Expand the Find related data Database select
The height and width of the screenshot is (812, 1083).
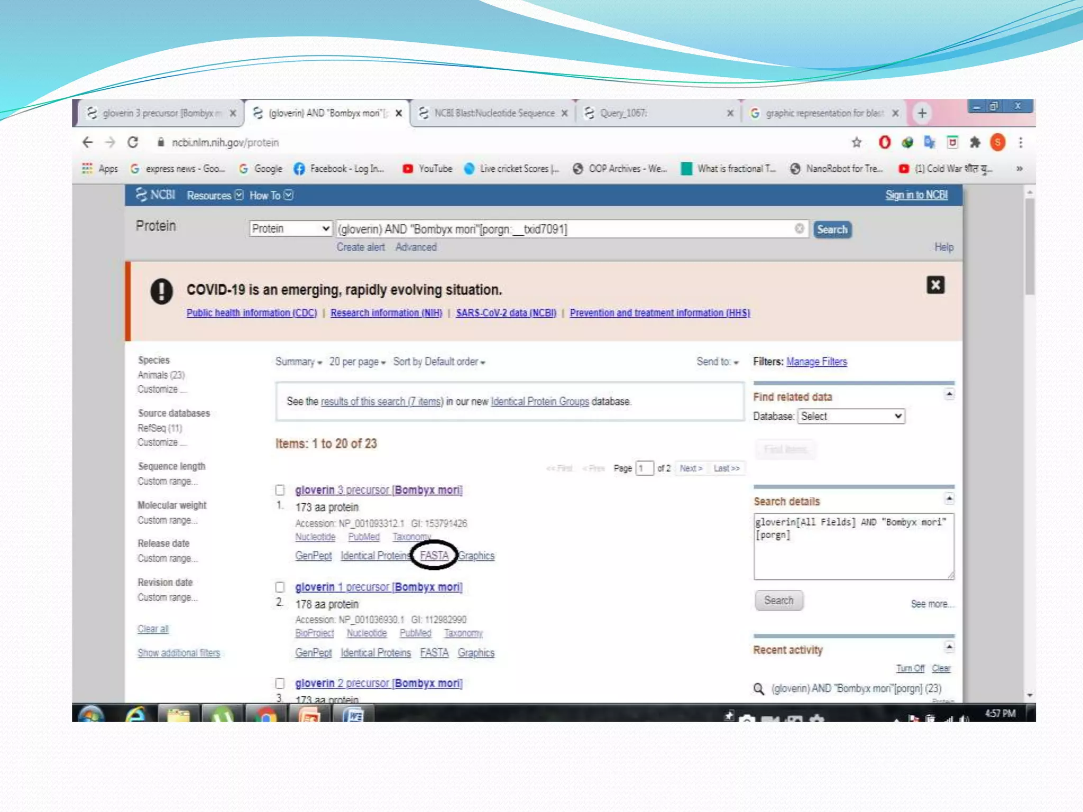coord(850,417)
